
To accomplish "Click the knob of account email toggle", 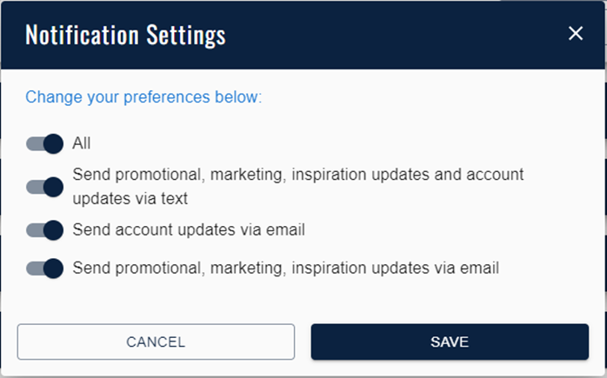I will point(54,230).
